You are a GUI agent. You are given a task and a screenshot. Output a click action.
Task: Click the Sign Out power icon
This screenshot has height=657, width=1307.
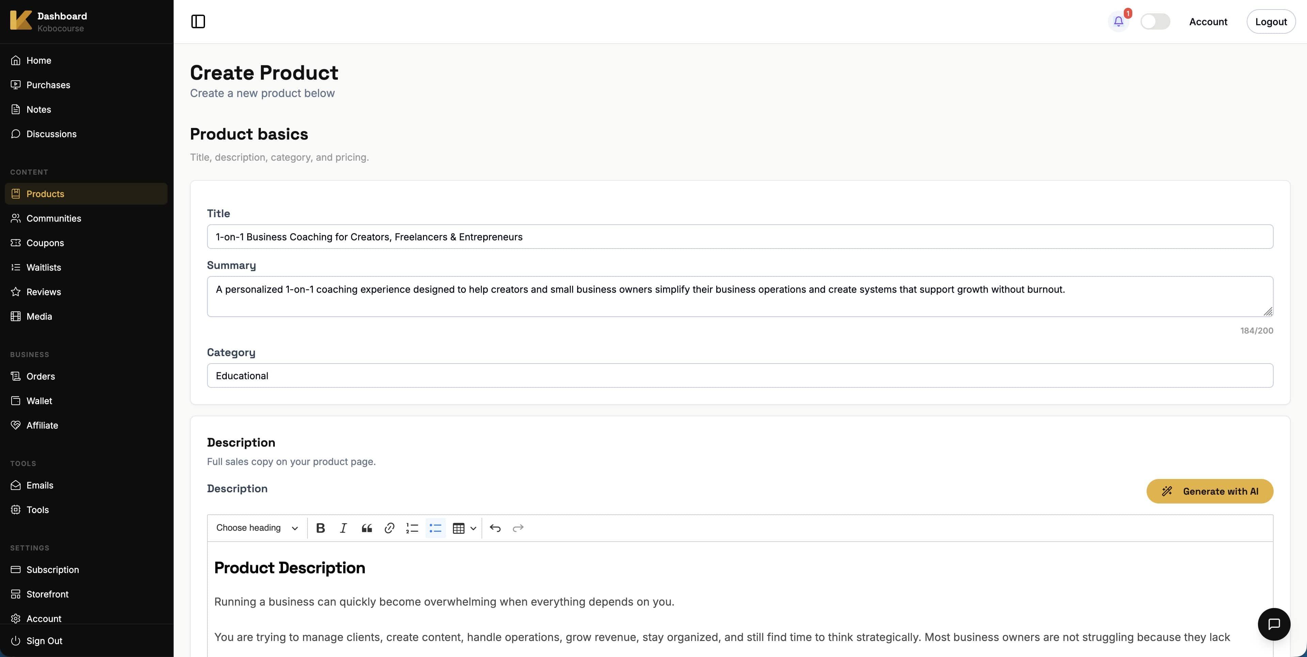point(16,641)
